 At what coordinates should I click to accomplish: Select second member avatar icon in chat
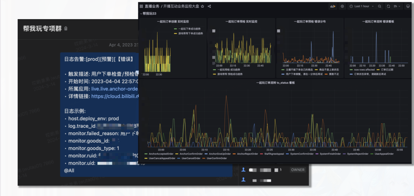click(243, 180)
